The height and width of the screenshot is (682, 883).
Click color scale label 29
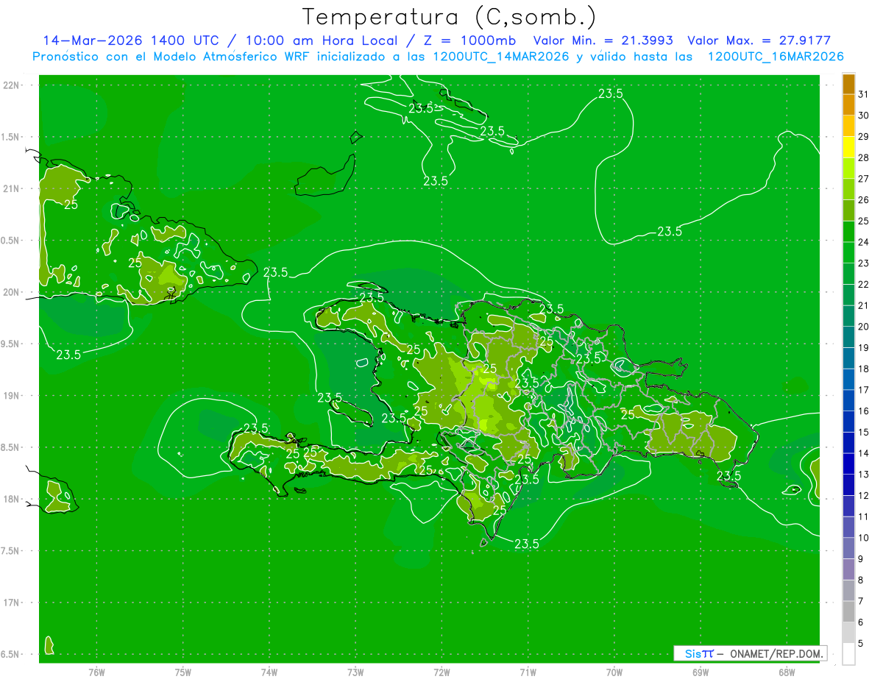864,136
